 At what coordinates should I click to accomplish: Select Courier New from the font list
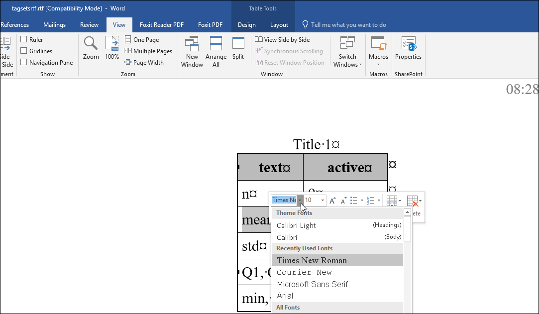(304, 272)
